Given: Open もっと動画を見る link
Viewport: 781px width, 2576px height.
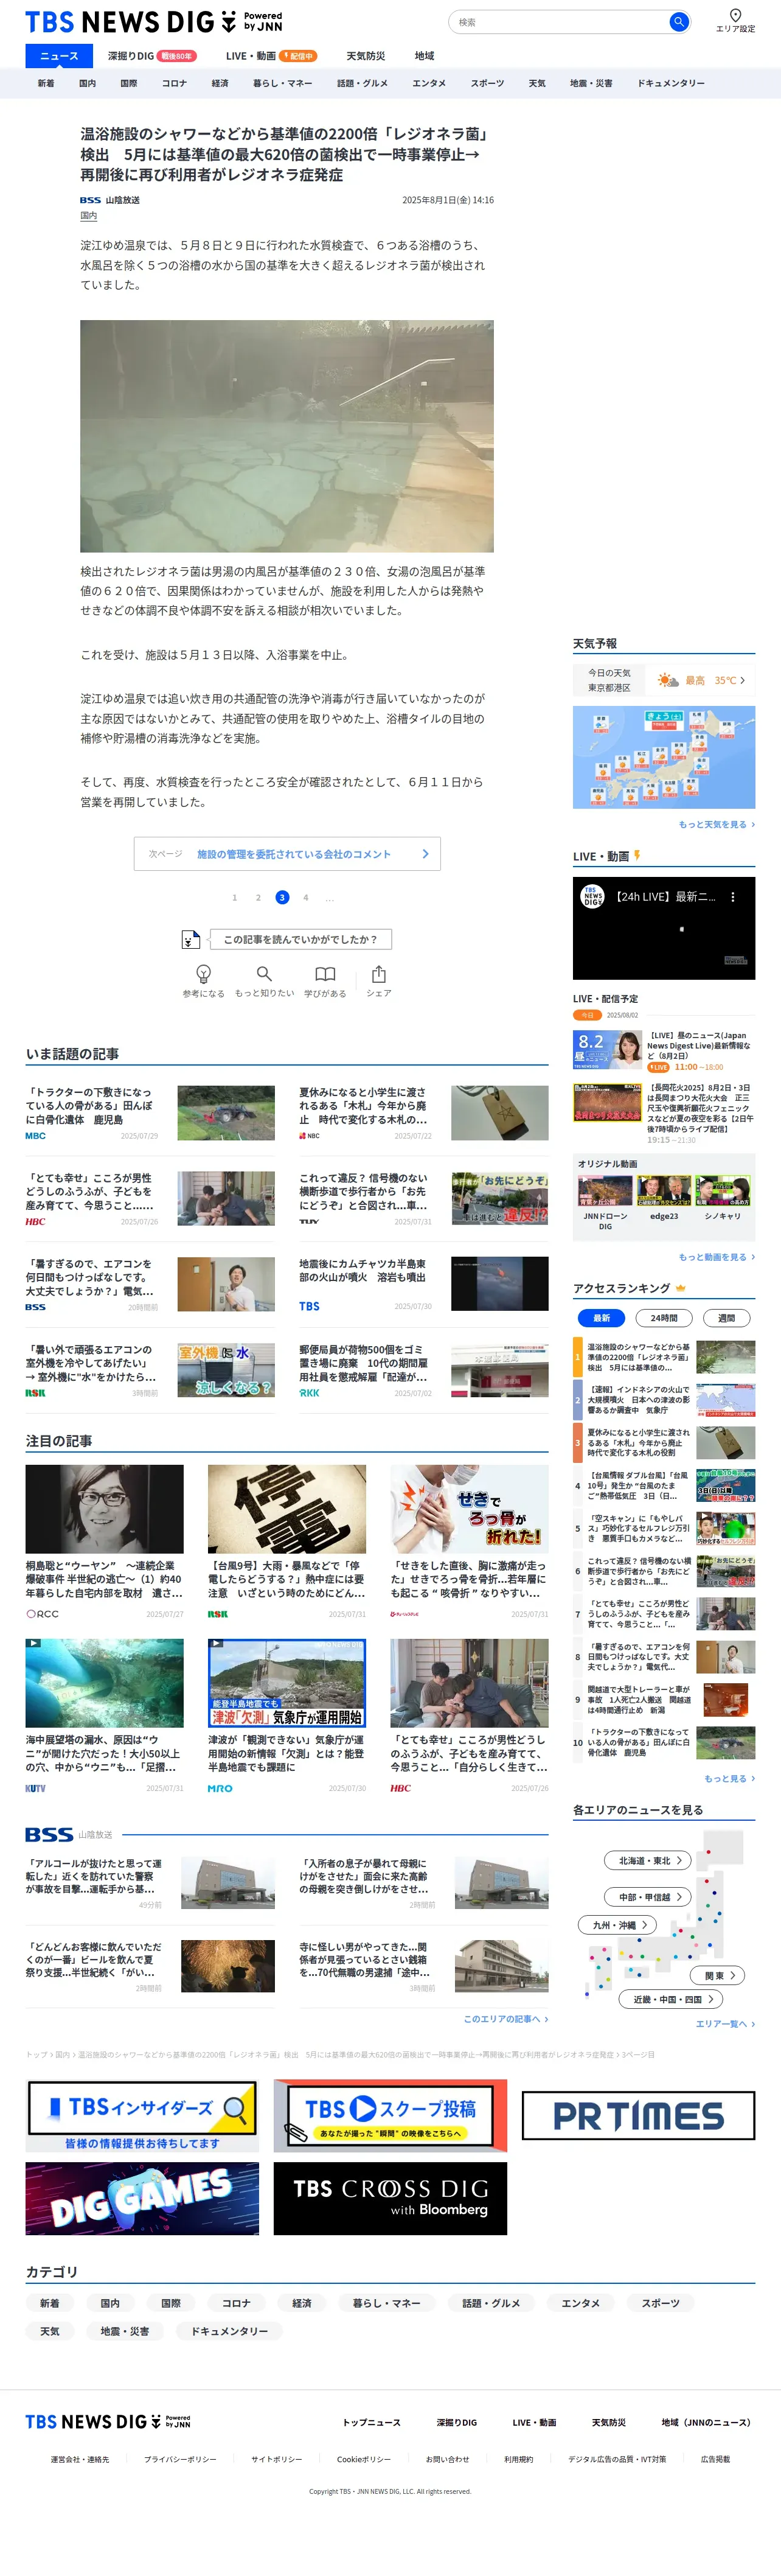Looking at the screenshot, I should [717, 1256].
